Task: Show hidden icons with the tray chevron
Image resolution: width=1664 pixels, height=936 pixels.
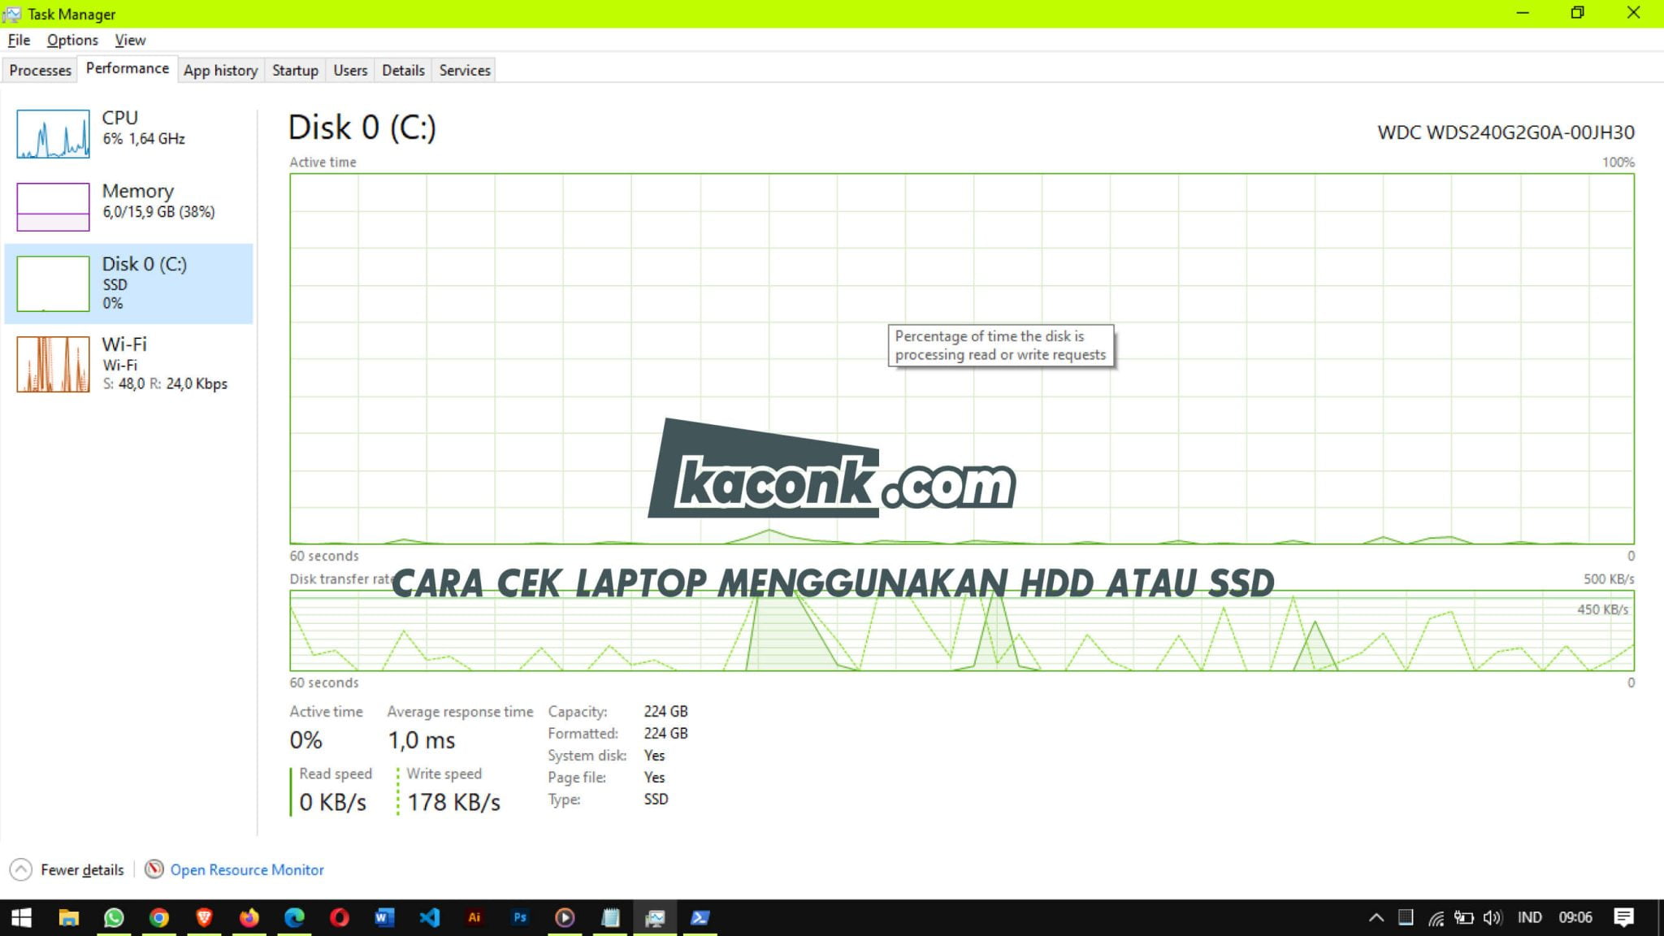Action: (x=1376, y=917)
